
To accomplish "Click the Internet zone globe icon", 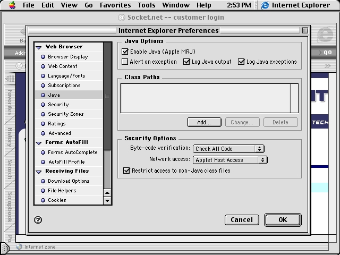I will (19, 246).
